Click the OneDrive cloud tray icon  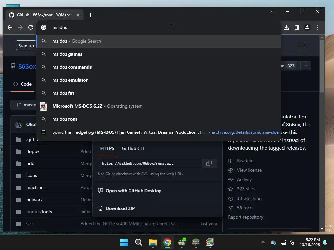(273, 242)
